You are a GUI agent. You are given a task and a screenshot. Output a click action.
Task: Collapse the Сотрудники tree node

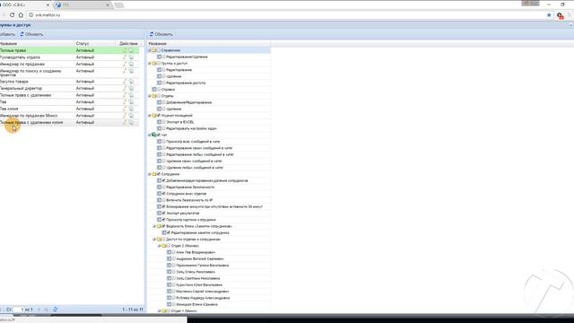(150, 174)
